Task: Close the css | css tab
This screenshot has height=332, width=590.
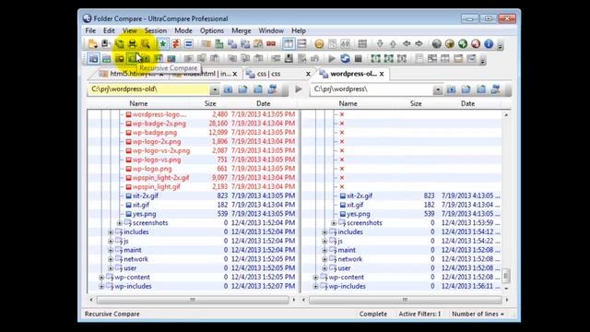Action: [308, 74]
